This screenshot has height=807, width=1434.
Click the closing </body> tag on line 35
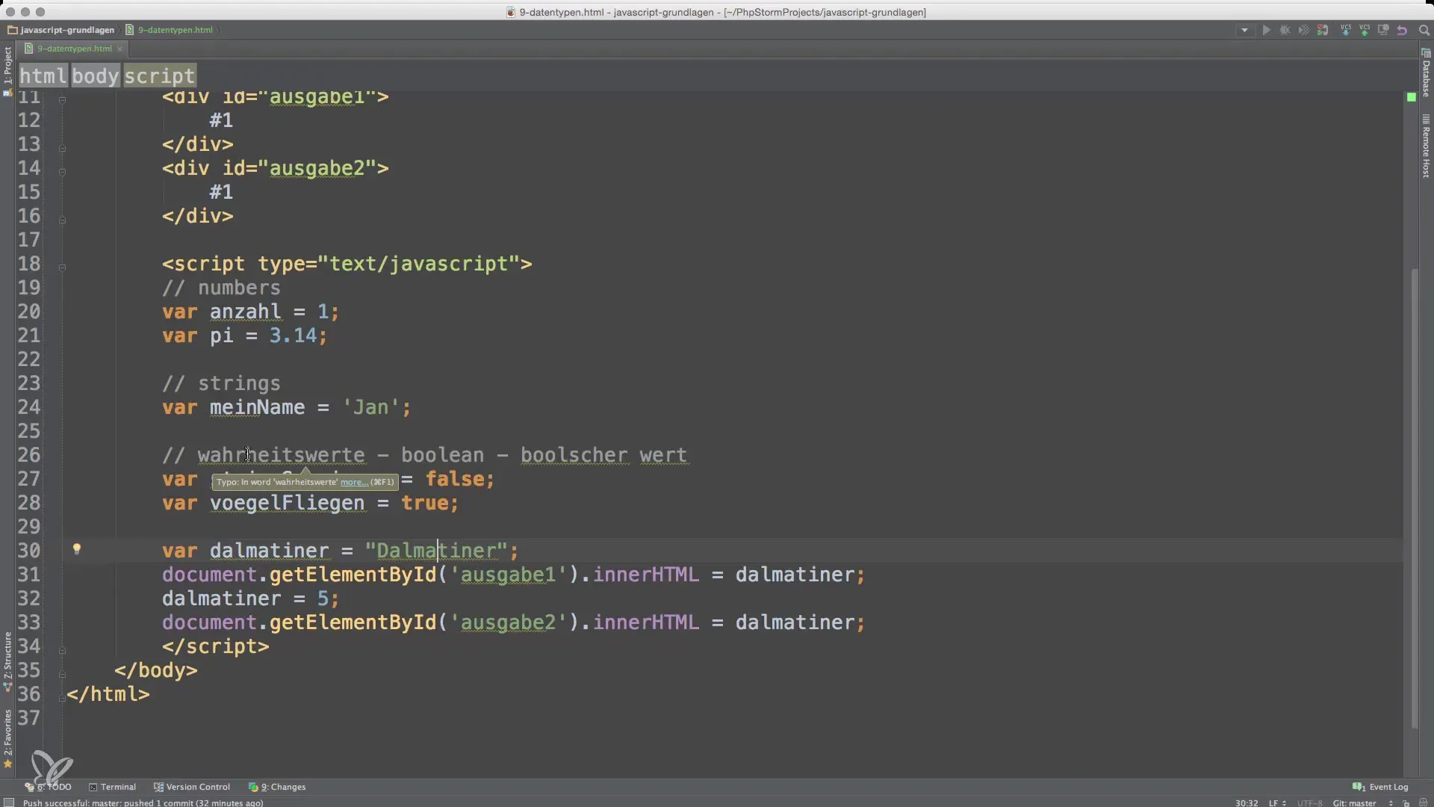(x=155, y=670)
